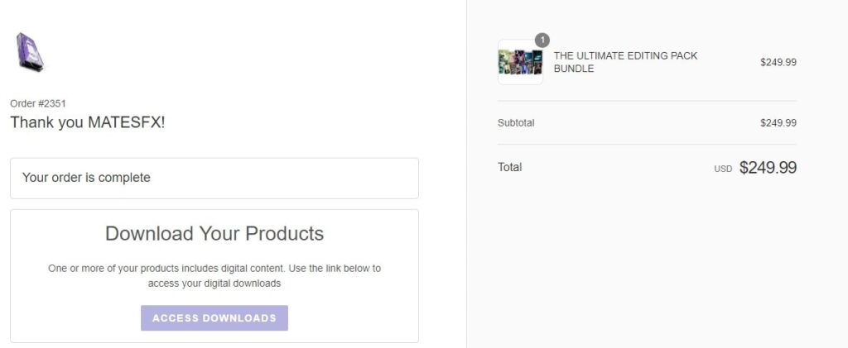Click the divider line above Total
Viewport: 848px width, 348px height.
(647, 144)
